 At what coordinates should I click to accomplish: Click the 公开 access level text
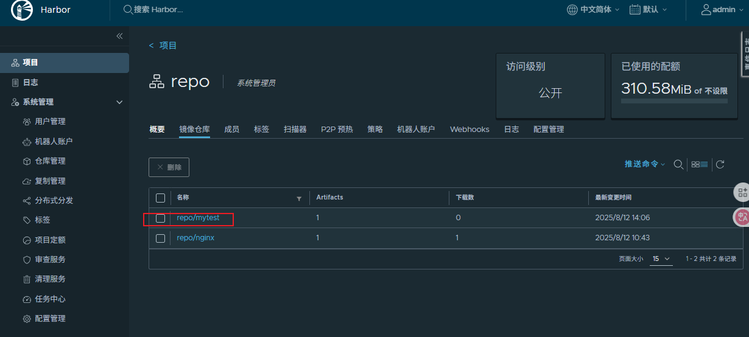(x=550, y=93)
